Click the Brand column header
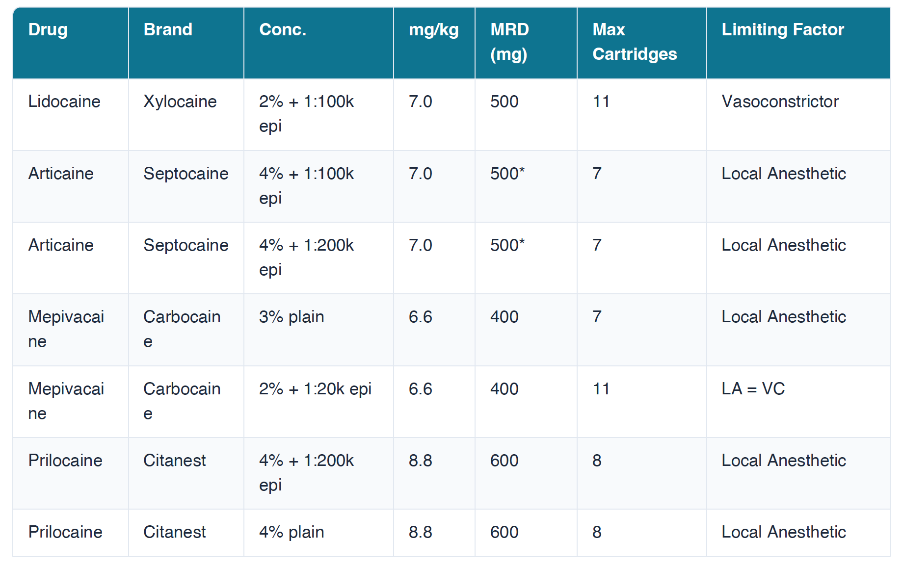This screenshot has height=566, width=903. (168, 30)
